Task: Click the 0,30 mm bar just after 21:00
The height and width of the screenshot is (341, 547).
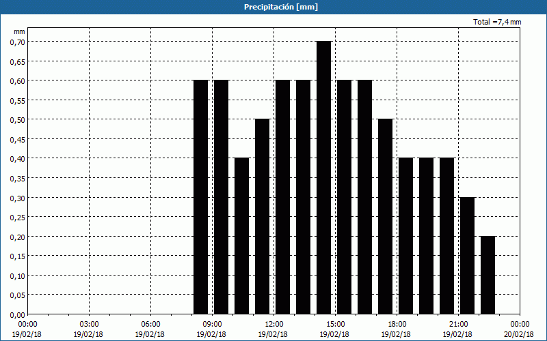Action: tap(468, 256)
